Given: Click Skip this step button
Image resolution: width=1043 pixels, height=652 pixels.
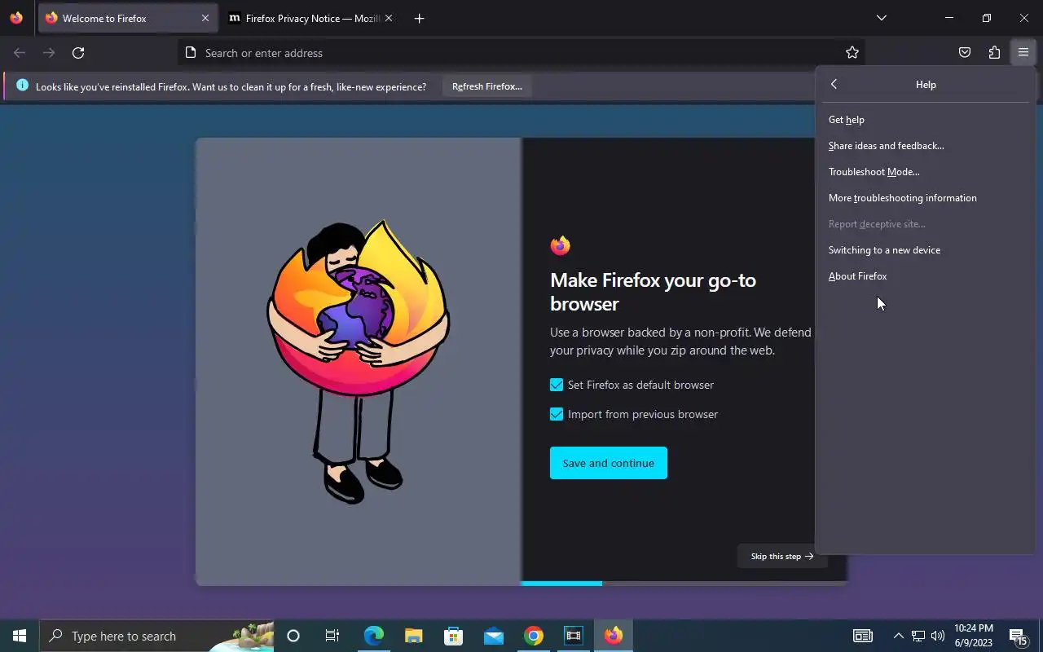Looking at the screenshot, I should point(782,557).
